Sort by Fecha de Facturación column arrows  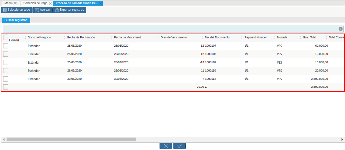[x=64, y=38]
